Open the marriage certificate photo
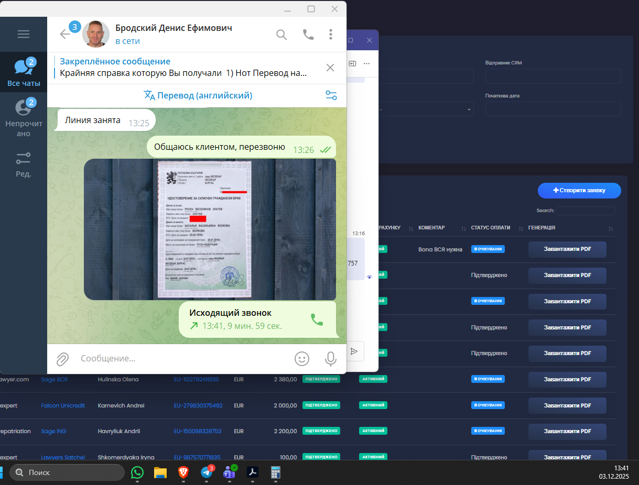The height and width of the screenshot is (485, 639). 210,229
